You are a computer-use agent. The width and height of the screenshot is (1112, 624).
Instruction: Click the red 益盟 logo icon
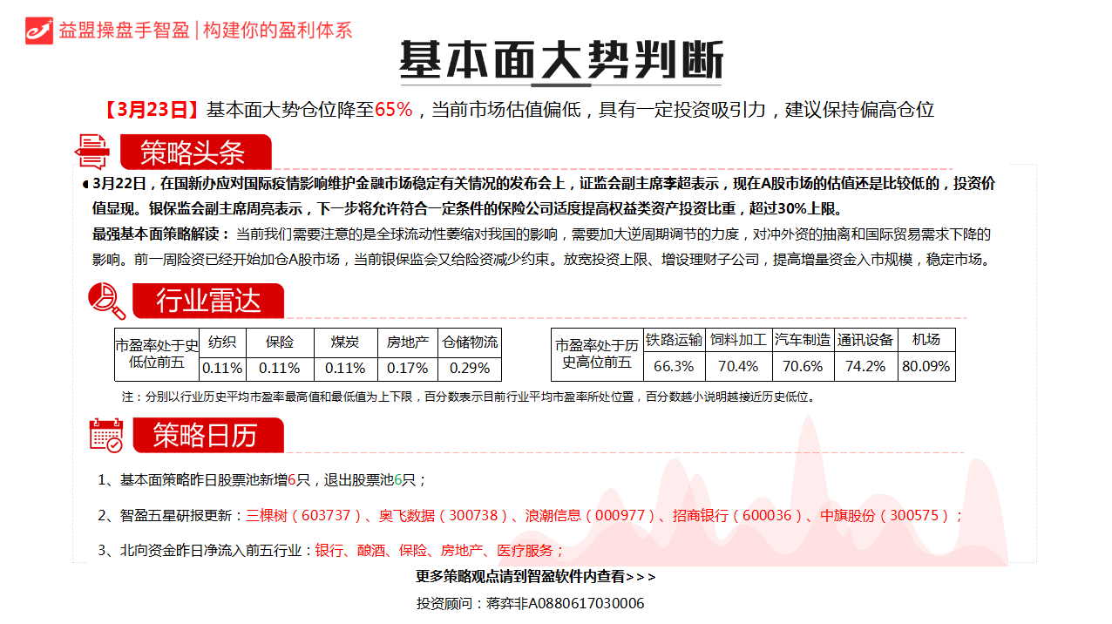pos(39,31)
